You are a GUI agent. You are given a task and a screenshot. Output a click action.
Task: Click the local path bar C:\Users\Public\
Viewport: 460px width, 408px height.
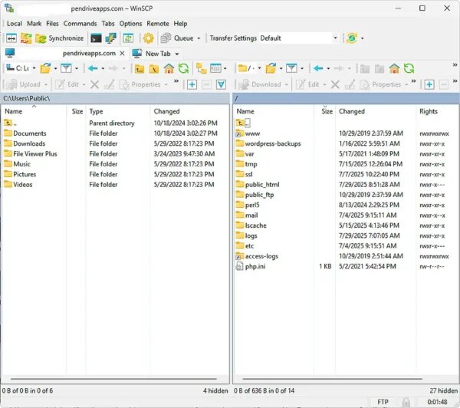tap(115, 98)
